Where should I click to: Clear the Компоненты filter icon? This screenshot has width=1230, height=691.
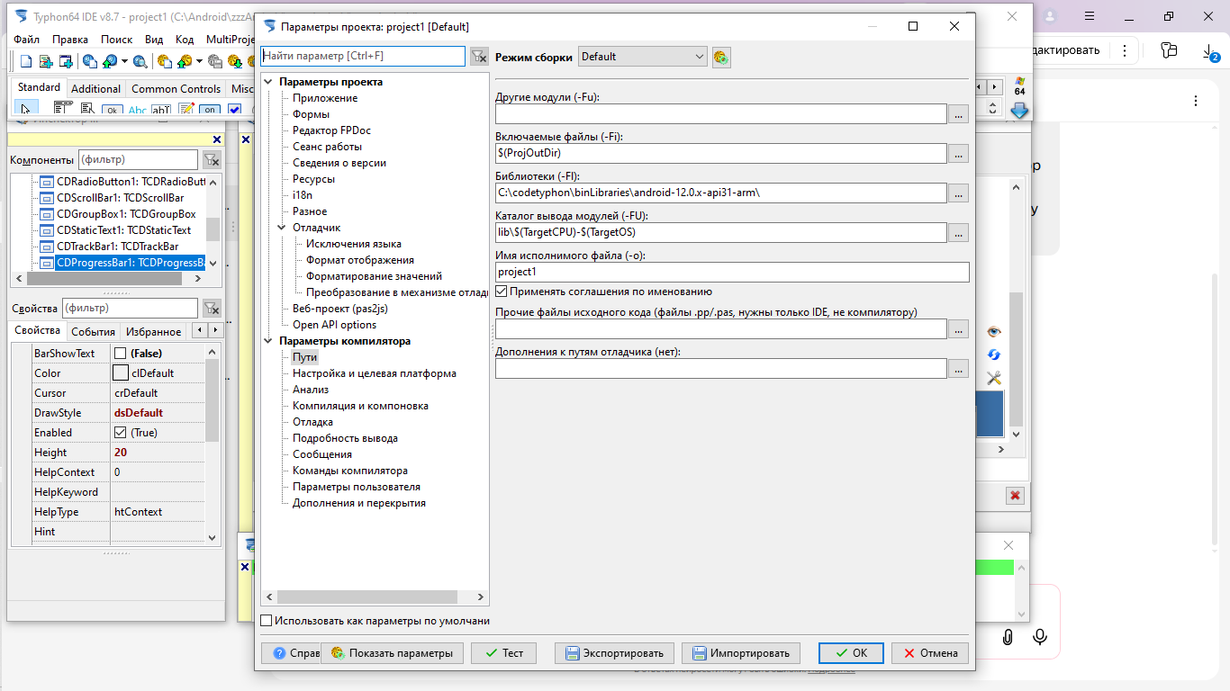tap(212, 160)
